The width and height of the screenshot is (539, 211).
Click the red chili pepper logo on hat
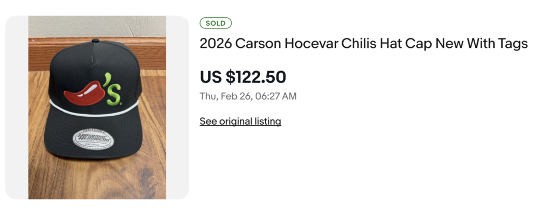tap(83, 93)
